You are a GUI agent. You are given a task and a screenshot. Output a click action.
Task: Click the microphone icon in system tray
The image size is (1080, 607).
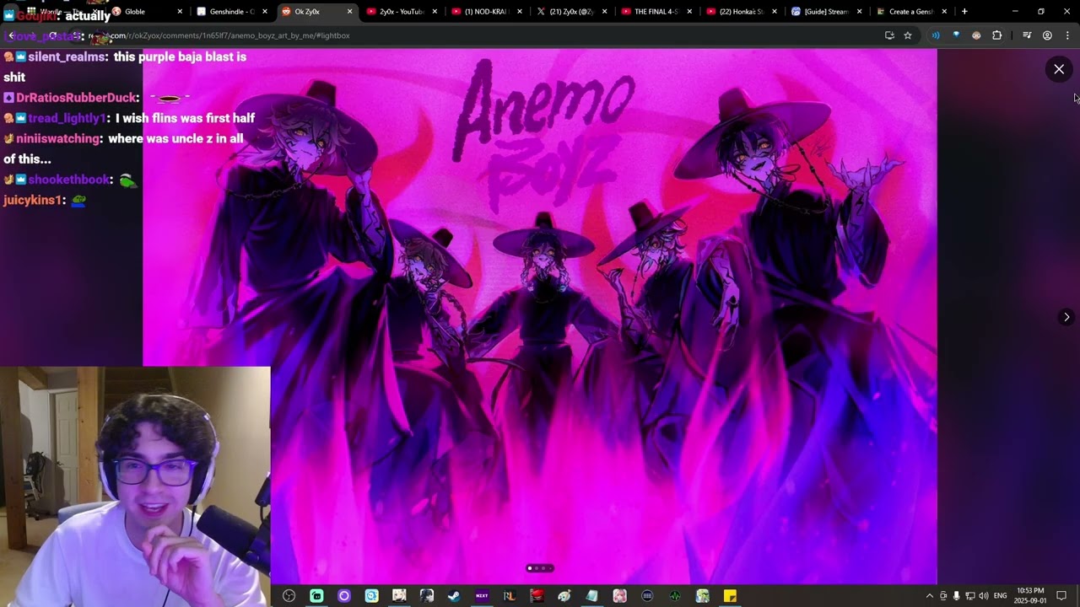(956, 596)
